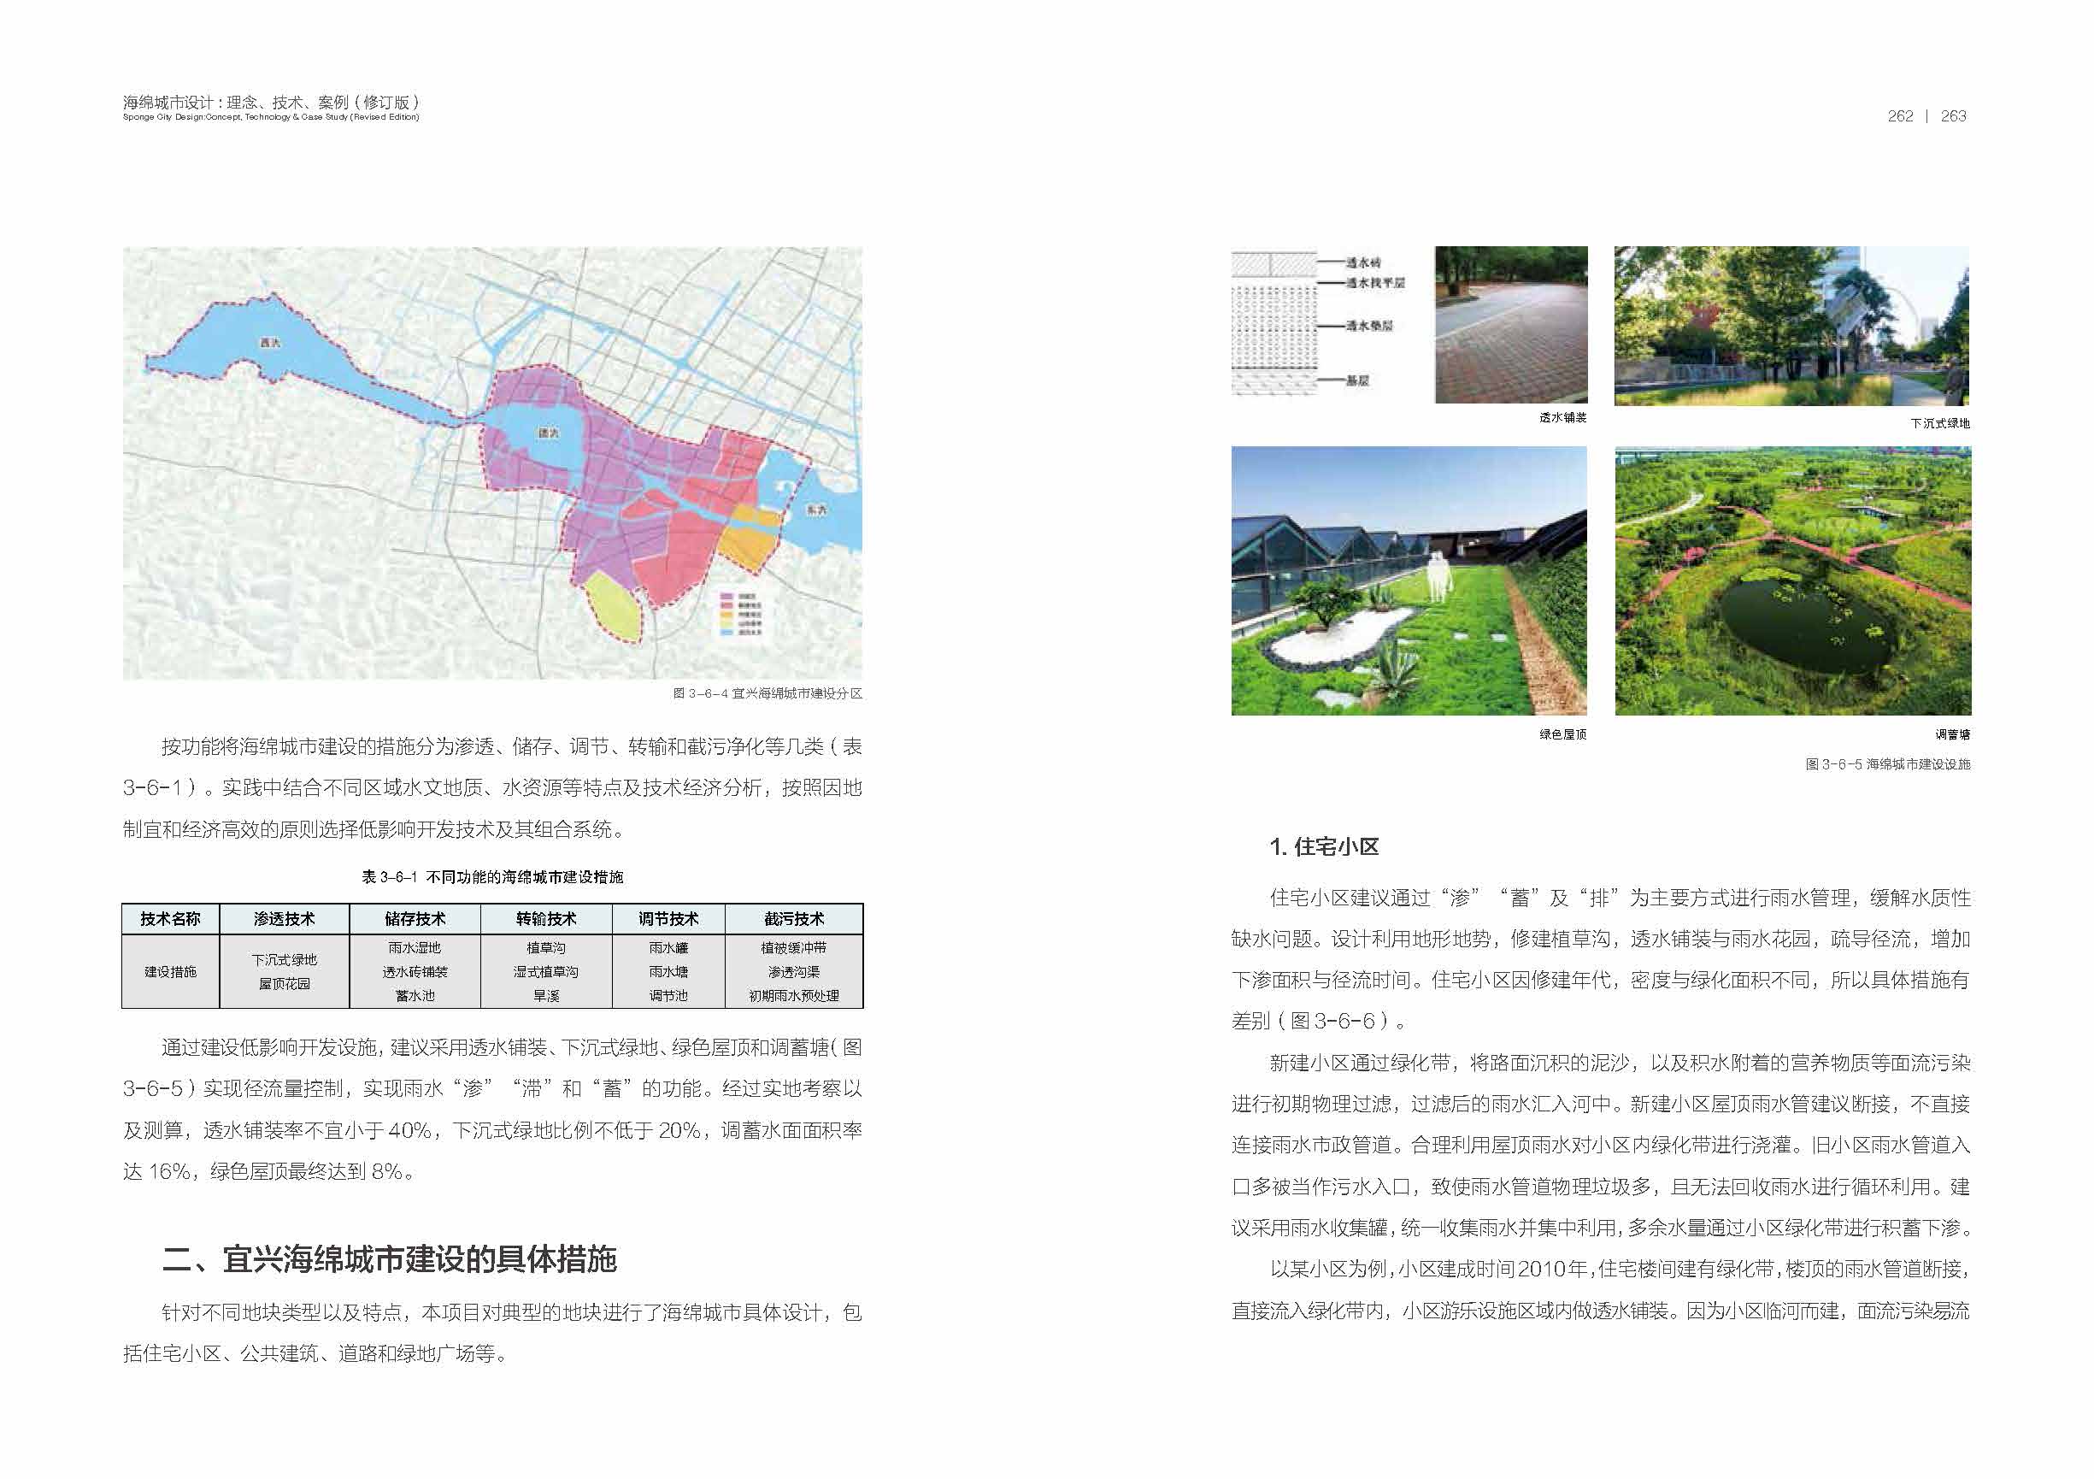Click the figure caption 图 3-6-4 宜兴海绵城市建设分区
This screenshot has height=1479, width=2094.
click(x=767, y=693)
